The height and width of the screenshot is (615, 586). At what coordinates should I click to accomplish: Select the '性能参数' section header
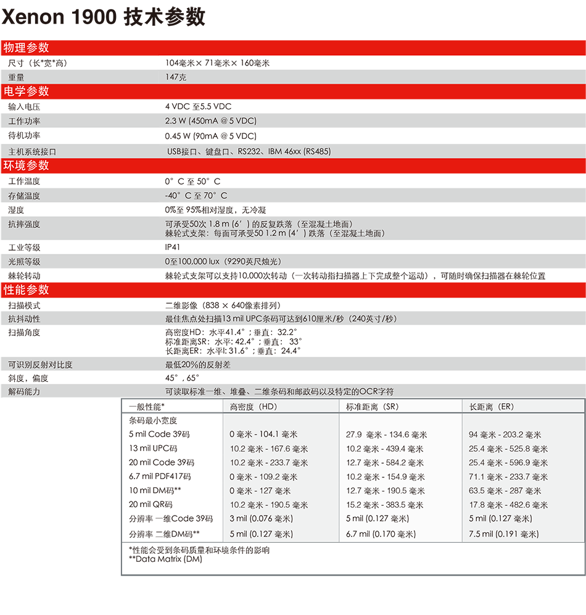coord(293,290)
